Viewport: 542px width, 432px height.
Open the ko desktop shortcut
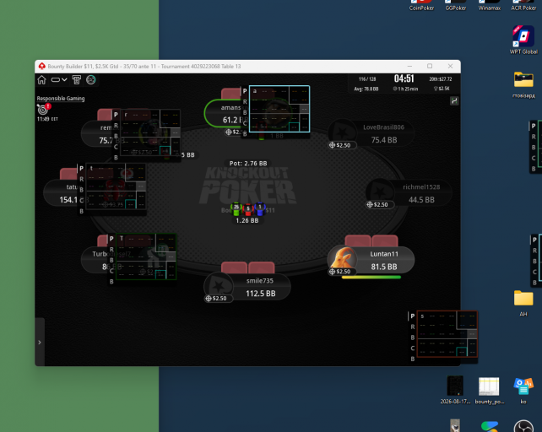pyautogui.click(x=523, y=391)
